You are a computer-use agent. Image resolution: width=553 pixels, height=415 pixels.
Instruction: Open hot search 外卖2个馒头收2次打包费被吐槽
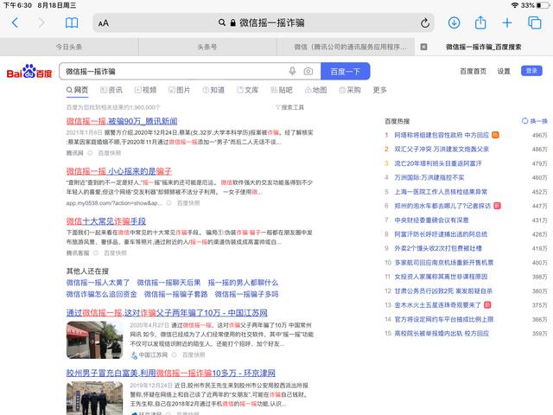click(x=438, y=248)
